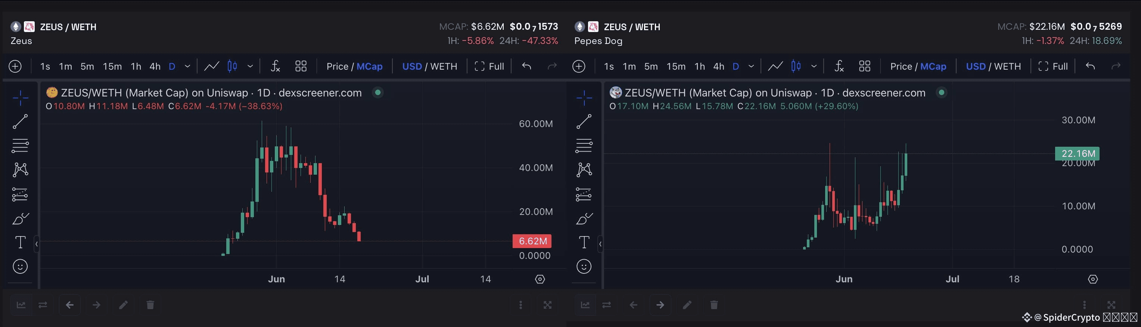Set Pepes Dog chart denomination to WETH
The image size is (1141, 327).
pyautogui.click(x=1008, y=66)
